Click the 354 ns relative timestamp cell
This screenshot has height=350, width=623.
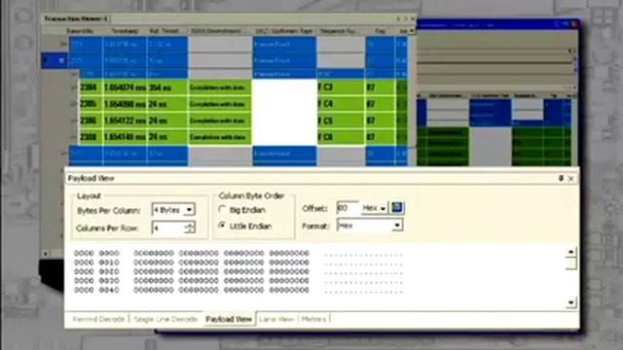point(167,87)
